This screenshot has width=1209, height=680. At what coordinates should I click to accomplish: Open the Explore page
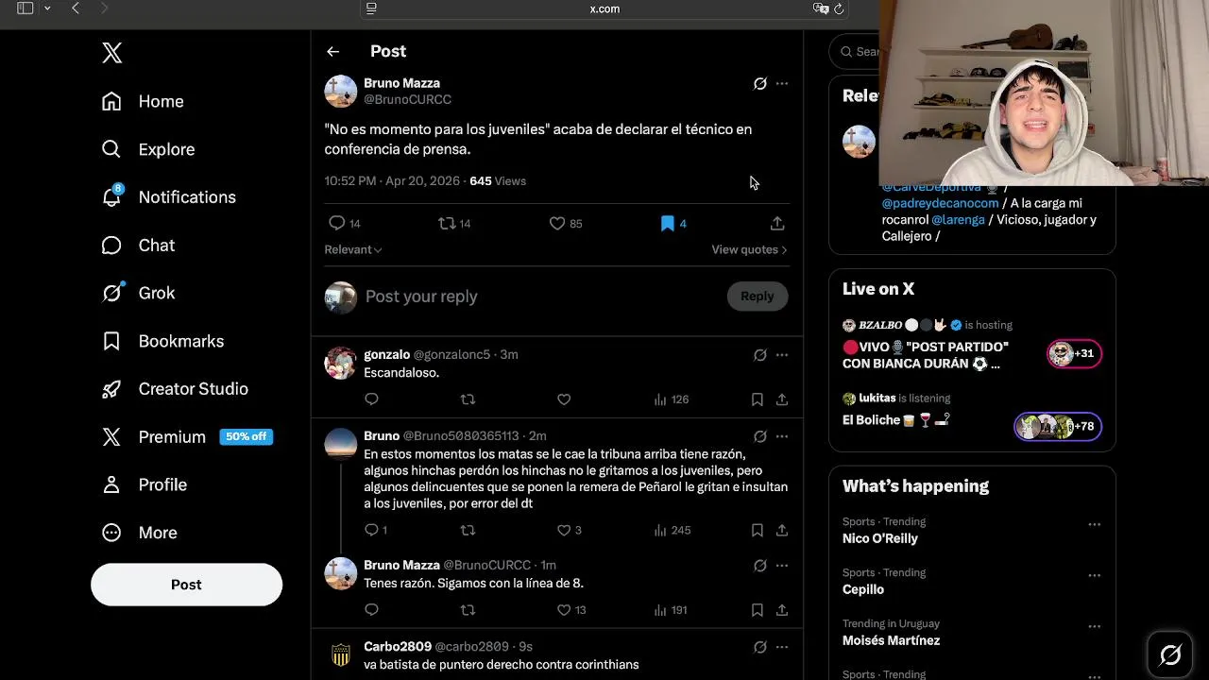pos(148,149)
